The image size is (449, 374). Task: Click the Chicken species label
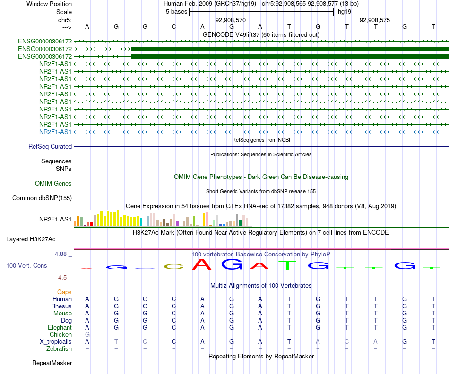point(60,334)
